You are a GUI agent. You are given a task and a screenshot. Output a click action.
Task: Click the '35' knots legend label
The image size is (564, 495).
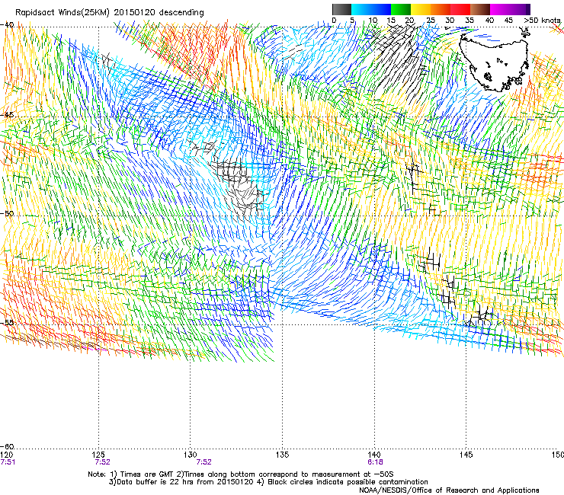tap(469, 21)
